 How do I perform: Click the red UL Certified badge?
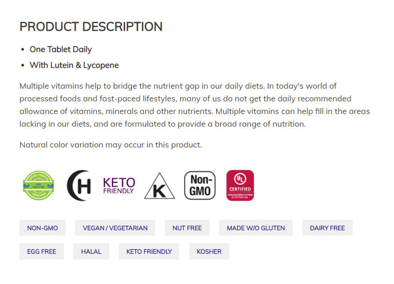240,185
